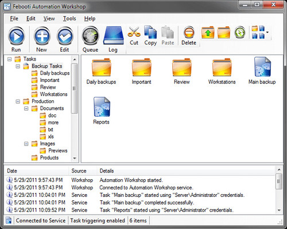
Task: Click the Details column header
Action: (107, 171)
